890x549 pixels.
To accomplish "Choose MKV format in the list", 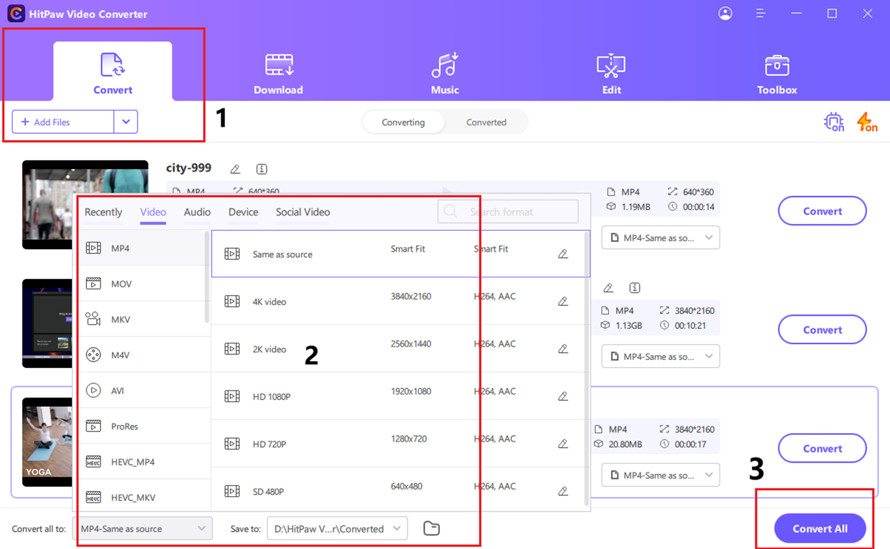I will [142, 319].
